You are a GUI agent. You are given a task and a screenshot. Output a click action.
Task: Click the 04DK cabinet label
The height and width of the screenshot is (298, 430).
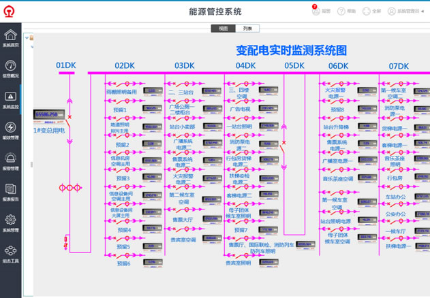tap(246, 66)
